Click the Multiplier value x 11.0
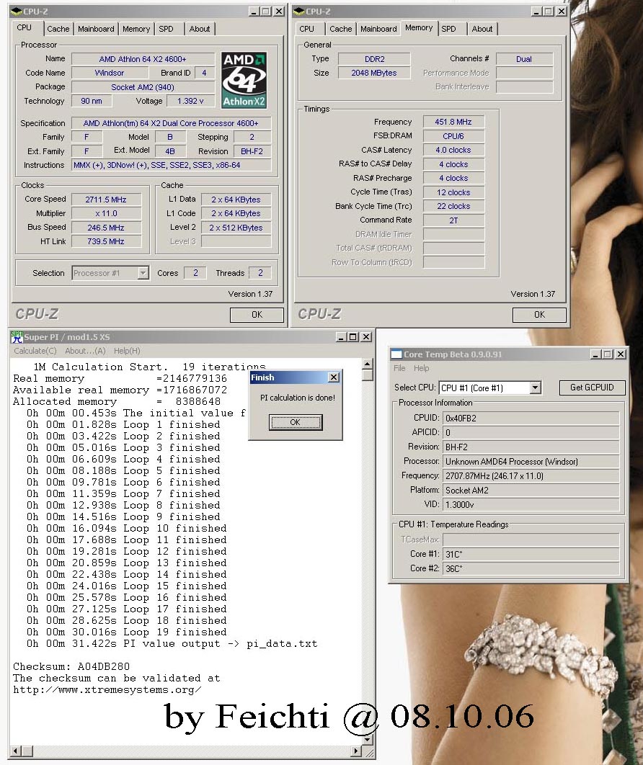 click(106, 213)
